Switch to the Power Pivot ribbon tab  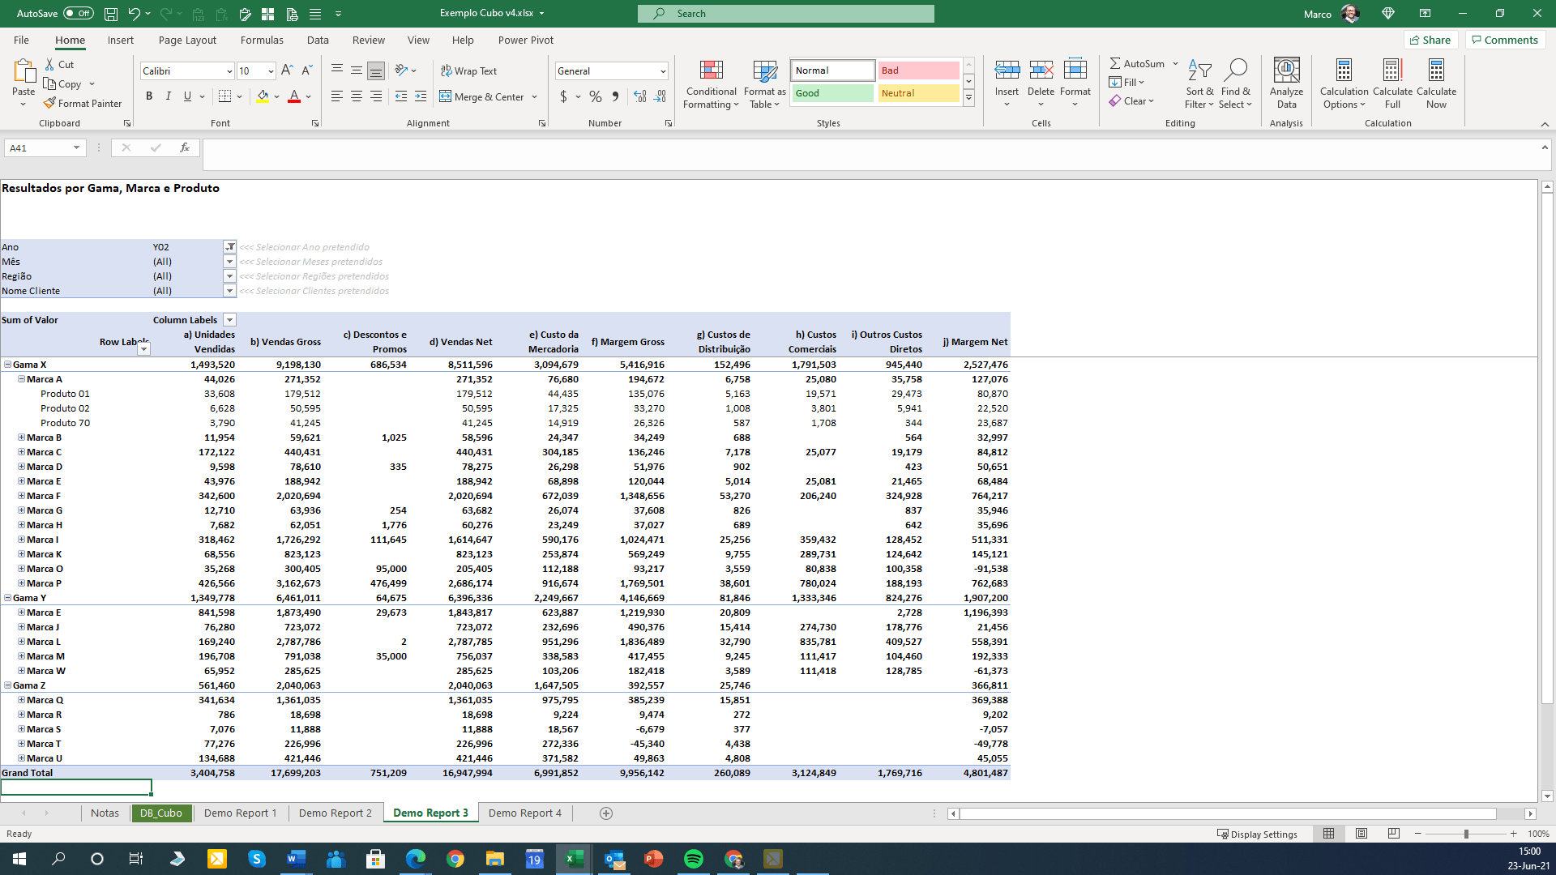pos(525,40)
